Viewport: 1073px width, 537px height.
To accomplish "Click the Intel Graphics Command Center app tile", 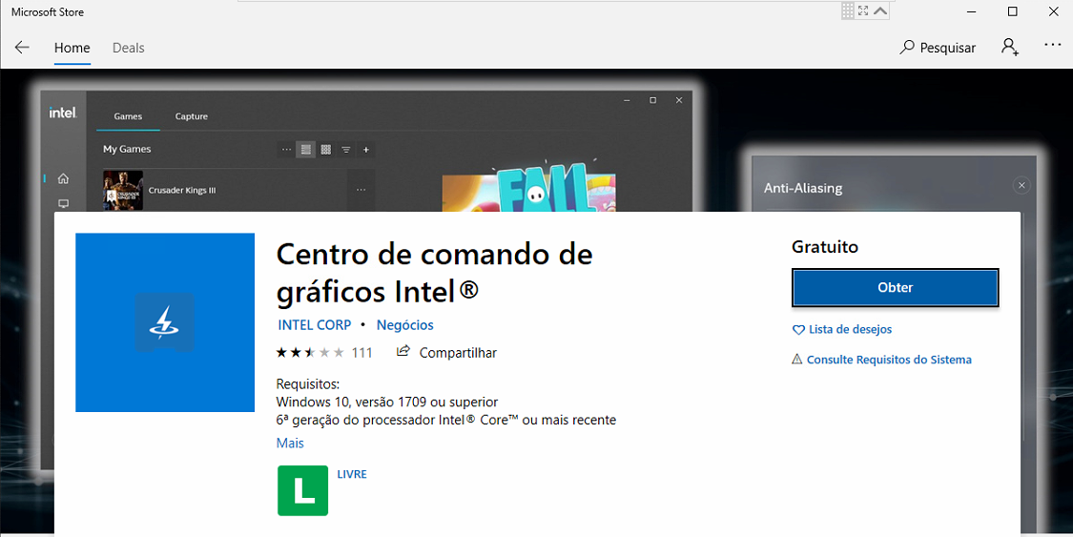I will pos(165,322).
